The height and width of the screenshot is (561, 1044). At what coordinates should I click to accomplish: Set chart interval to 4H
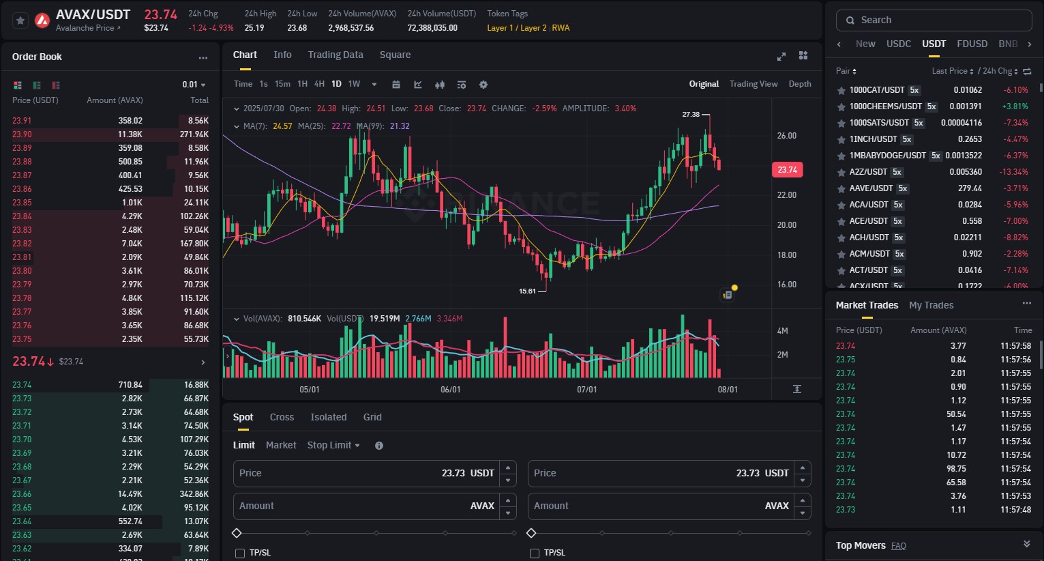(x=319, y=84)
